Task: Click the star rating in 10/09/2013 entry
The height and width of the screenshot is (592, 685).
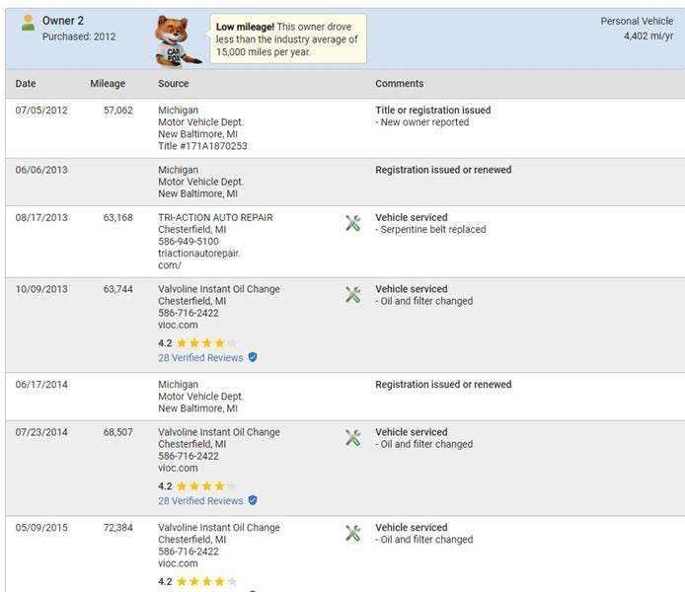Action: pyautogui.click(x=206, y=343)
